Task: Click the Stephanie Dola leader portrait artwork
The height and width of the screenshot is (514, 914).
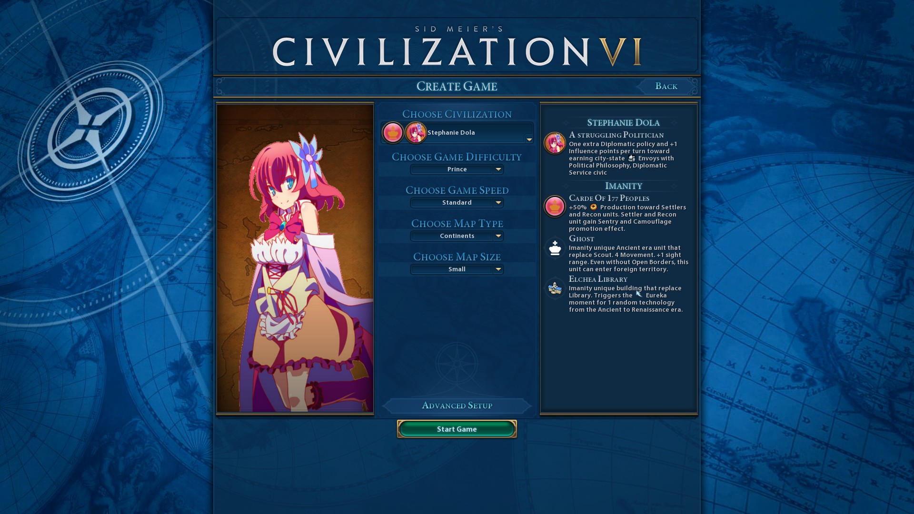Action: tap(295, 258)
